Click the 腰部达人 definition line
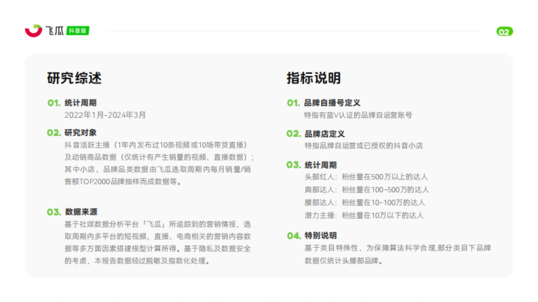This screenshot has height=302, width=538. (364, 202)
